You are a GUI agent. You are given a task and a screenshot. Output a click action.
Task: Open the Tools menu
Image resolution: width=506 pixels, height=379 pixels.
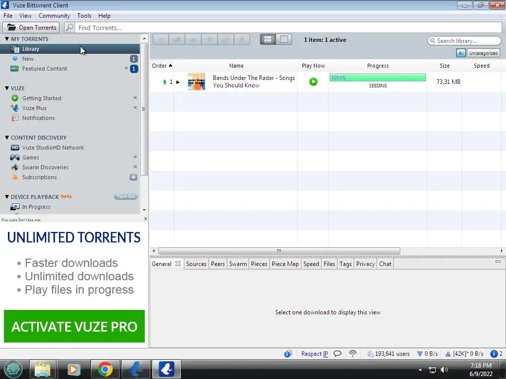pyautogui.click(x=84, y=16)
